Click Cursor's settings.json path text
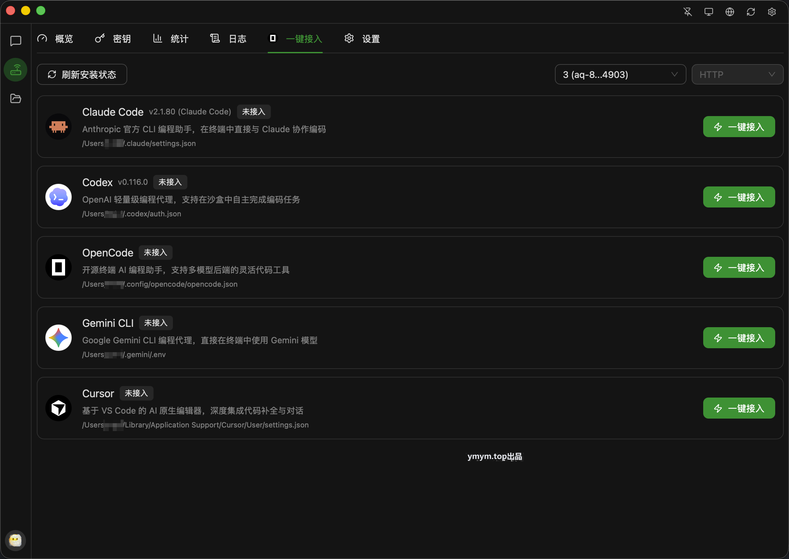Image resolution: width=789 pixels, height=559 pixels. point(196,425)
